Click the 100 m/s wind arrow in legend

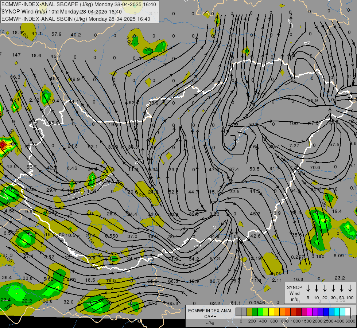point(350,288)
